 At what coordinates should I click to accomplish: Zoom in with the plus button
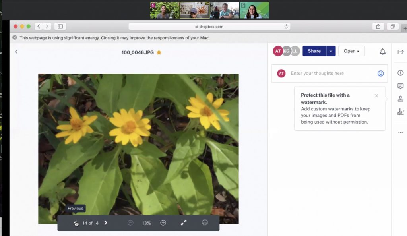[163, 223]
